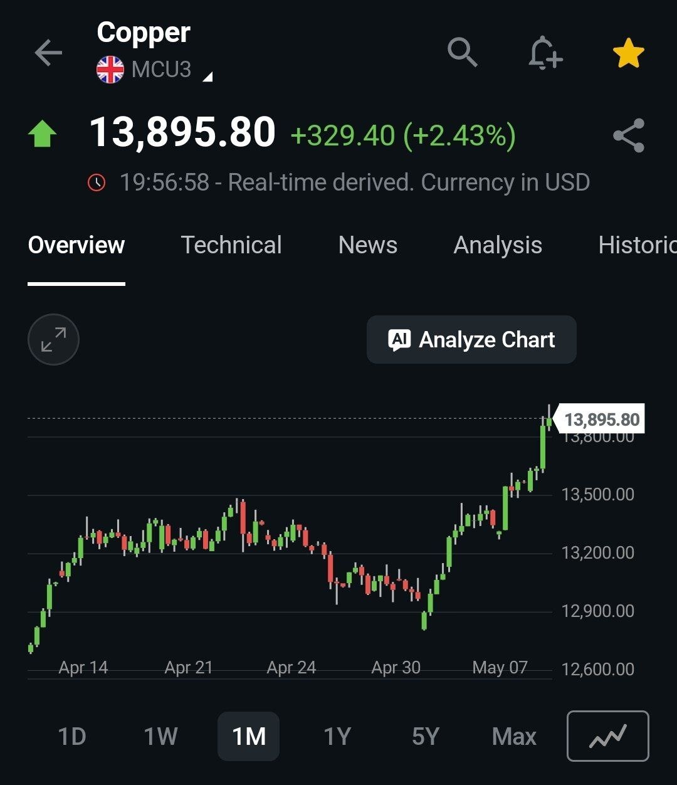Viewport: 677px width, 785px height.
Task: Tap the 12,600.00 price axis label
Action: pos(598,669)
